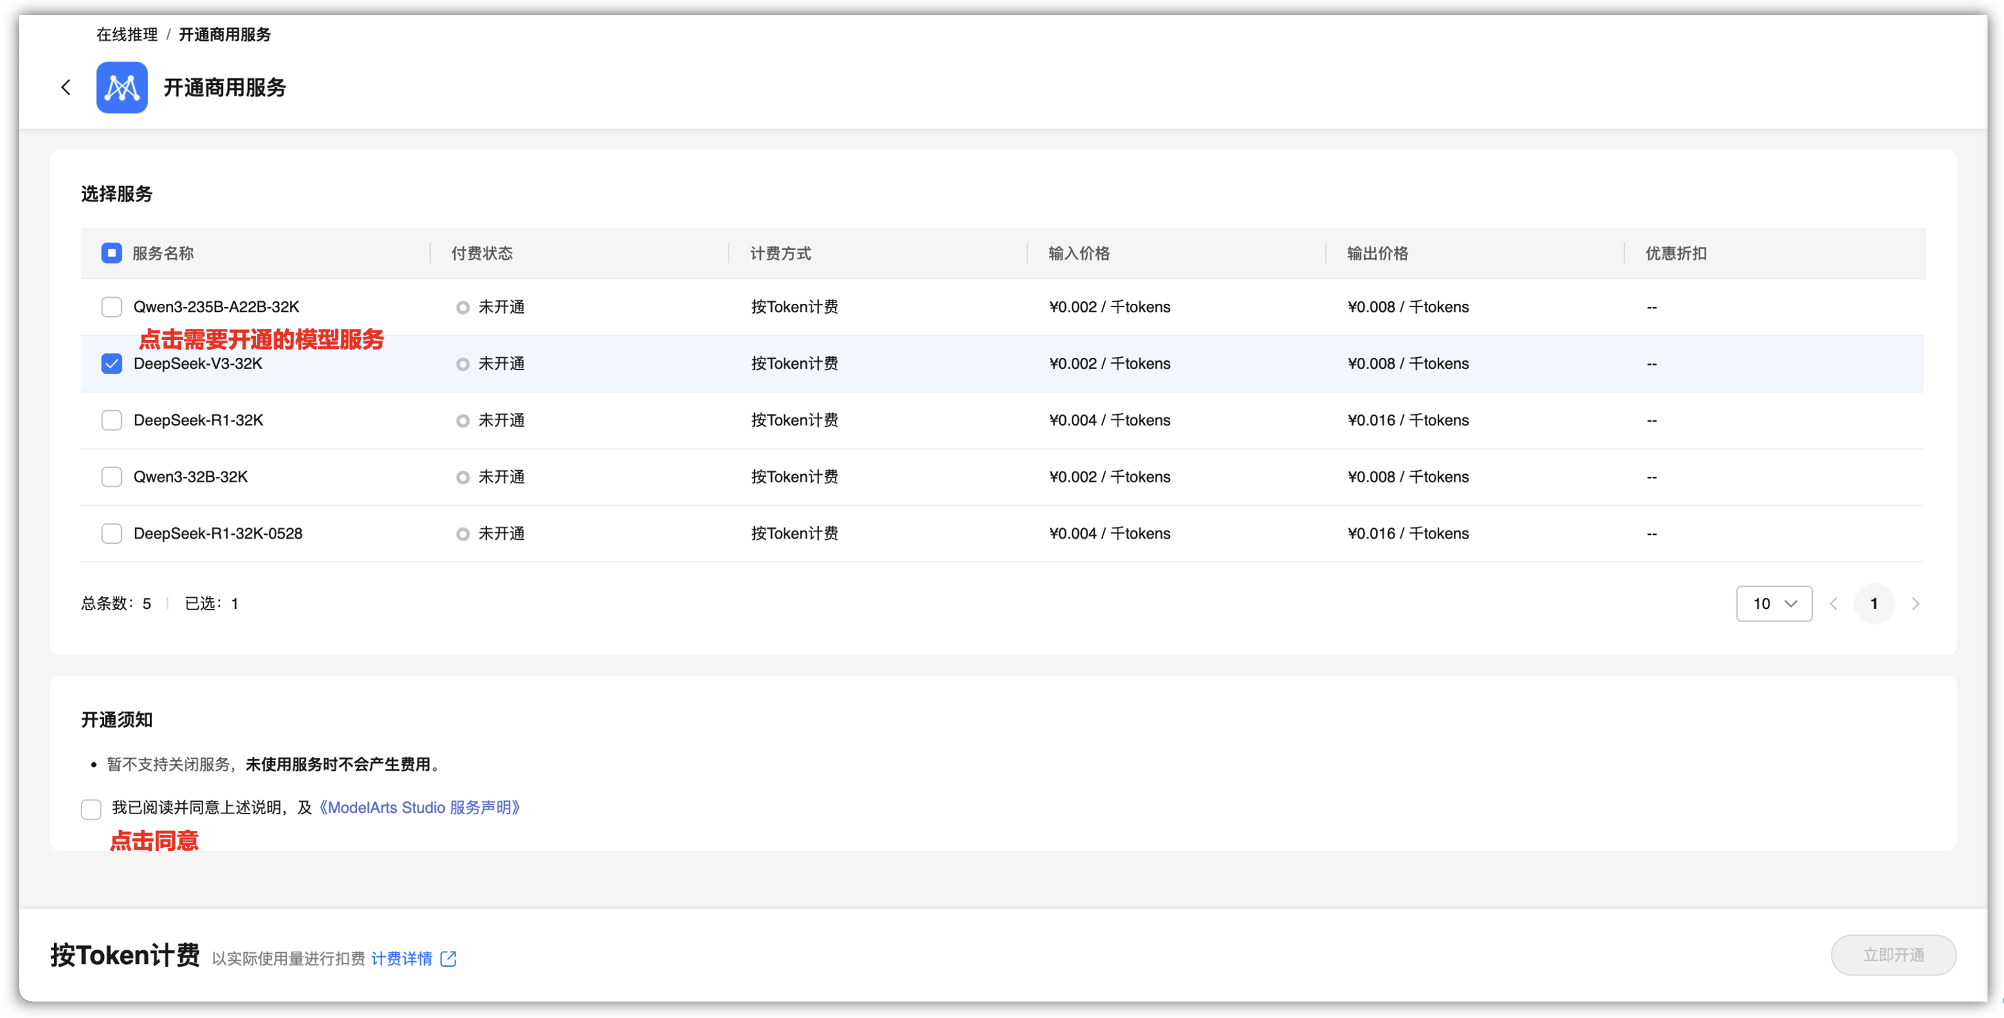Click the 总条数: 5 total count text

[116, 604]
